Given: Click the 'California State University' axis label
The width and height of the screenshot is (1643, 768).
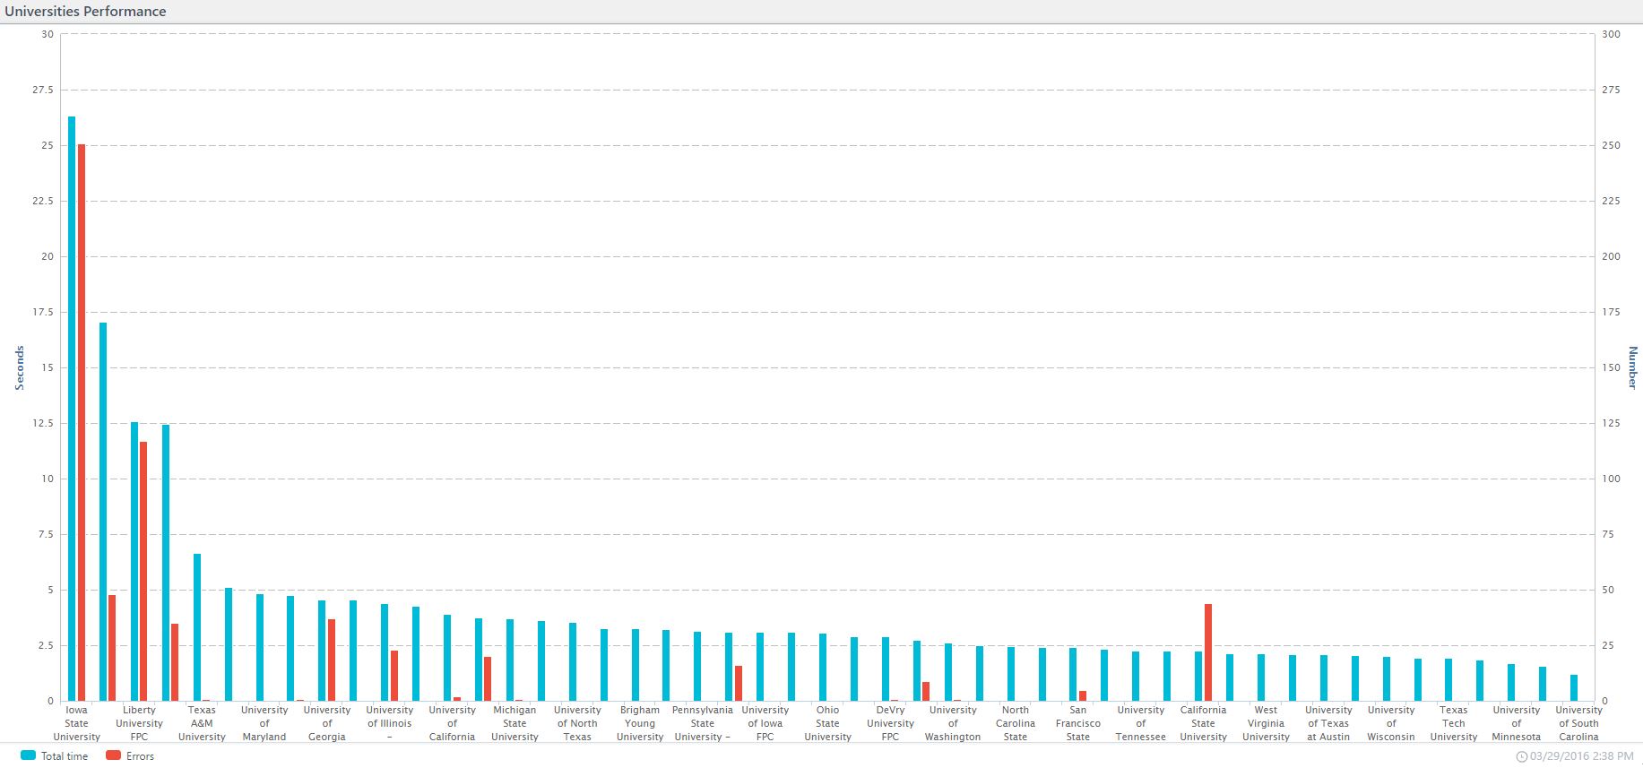Looking at the screenshot, I should [1204, 723].
